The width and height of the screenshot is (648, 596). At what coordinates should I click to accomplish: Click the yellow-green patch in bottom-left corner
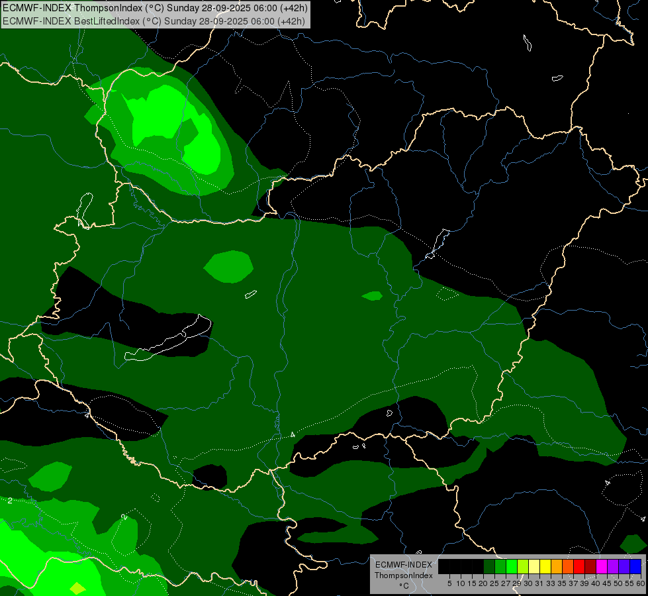pos(77,588)
